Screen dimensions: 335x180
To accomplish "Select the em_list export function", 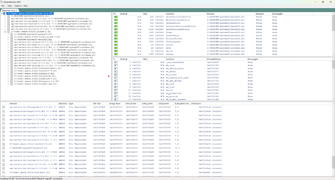I will pyautogui.click(x=170, y=87).
